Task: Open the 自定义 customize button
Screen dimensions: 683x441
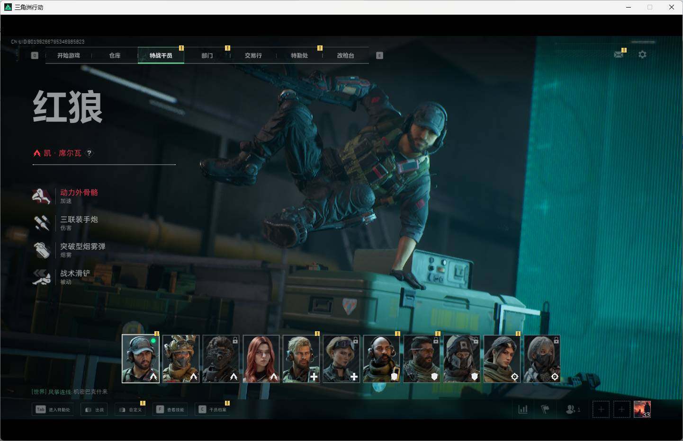Action: [x=130, y=409]
